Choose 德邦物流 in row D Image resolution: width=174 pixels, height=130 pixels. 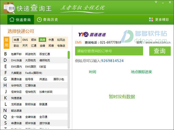point(44,60)
